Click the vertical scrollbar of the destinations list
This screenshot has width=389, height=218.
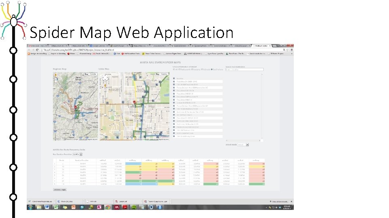pyautogui.click(x=262, y=106)
